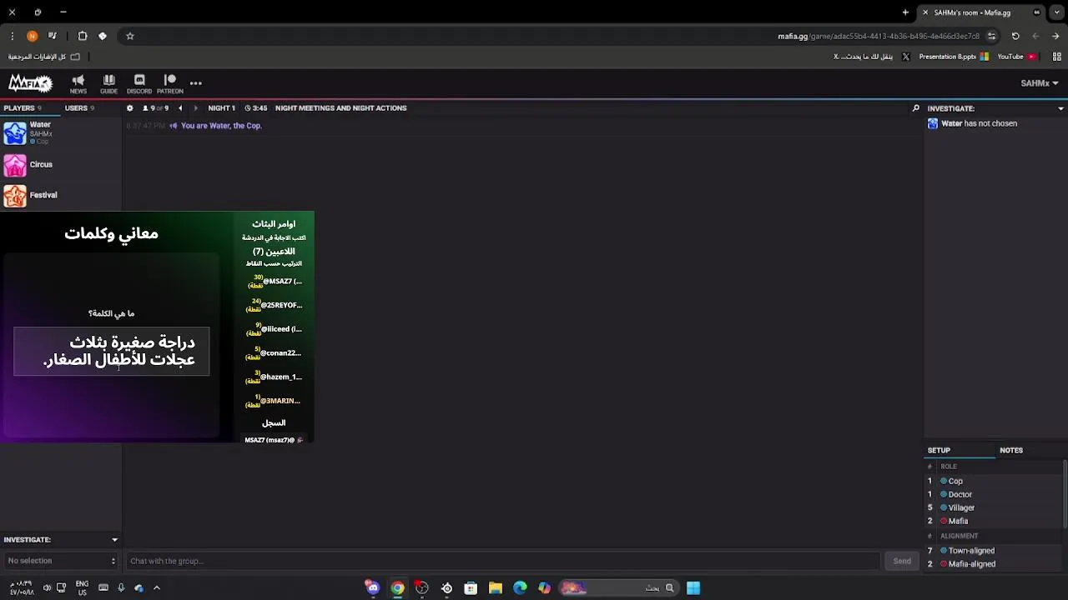Switch the ENG US keyboard language

tap(82, 588)
